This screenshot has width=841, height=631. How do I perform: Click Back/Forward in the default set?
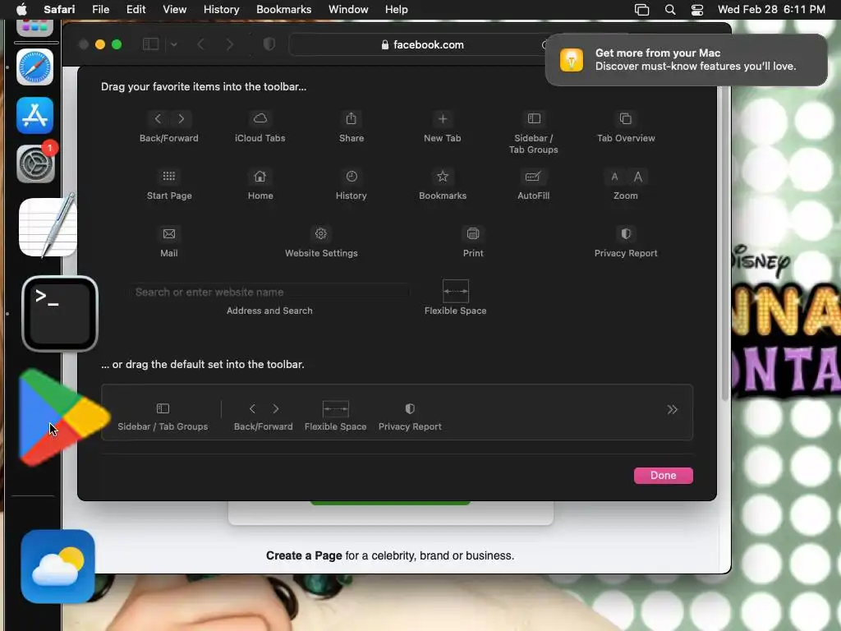tap(264, 416)
